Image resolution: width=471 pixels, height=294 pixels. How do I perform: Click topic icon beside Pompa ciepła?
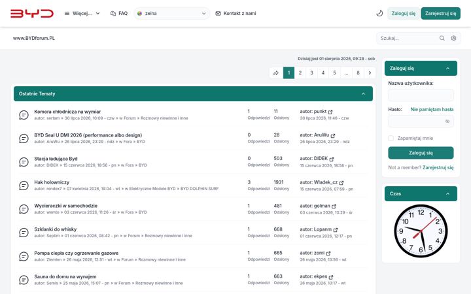(x=24, y=257)
